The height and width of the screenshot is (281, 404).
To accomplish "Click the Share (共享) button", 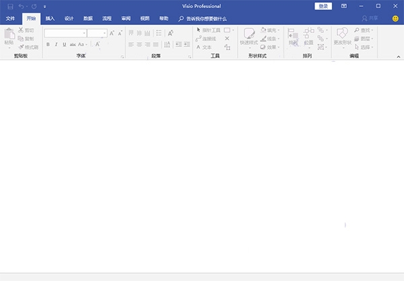I will click(370, 19).
